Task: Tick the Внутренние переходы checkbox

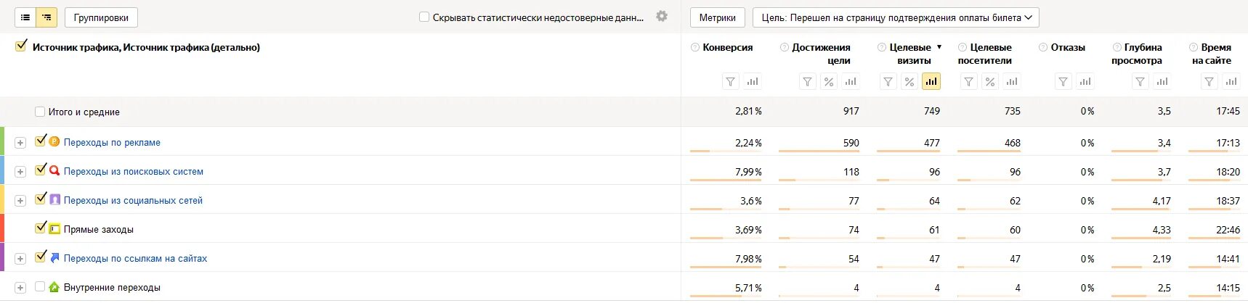Action: [40, 287]
